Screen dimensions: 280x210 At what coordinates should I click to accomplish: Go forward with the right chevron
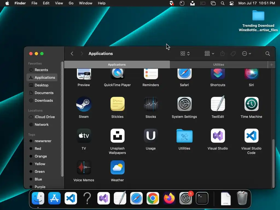coord(82,54)
